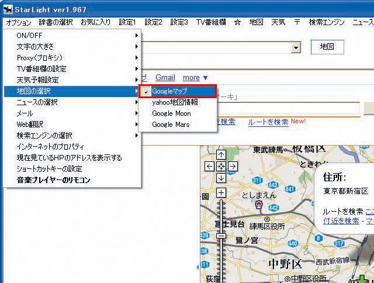Expand the 検索エンジンの選択 submenu
374x283 pixels.
[x=72, y=136]
